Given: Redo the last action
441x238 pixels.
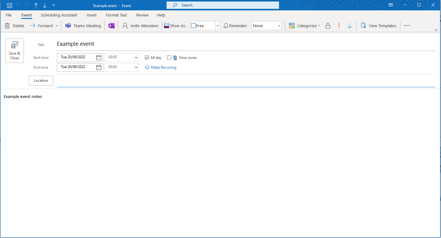Looking at the screenshot, I should click(27, 5).
